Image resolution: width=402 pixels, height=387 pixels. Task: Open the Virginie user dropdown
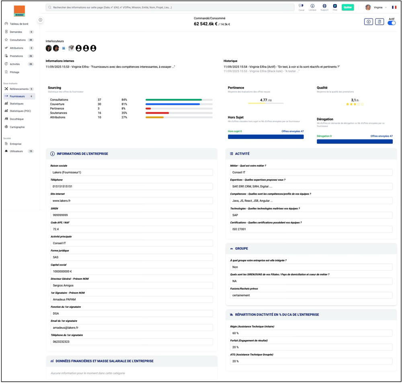pyautogui.click(x=377, y=7)
